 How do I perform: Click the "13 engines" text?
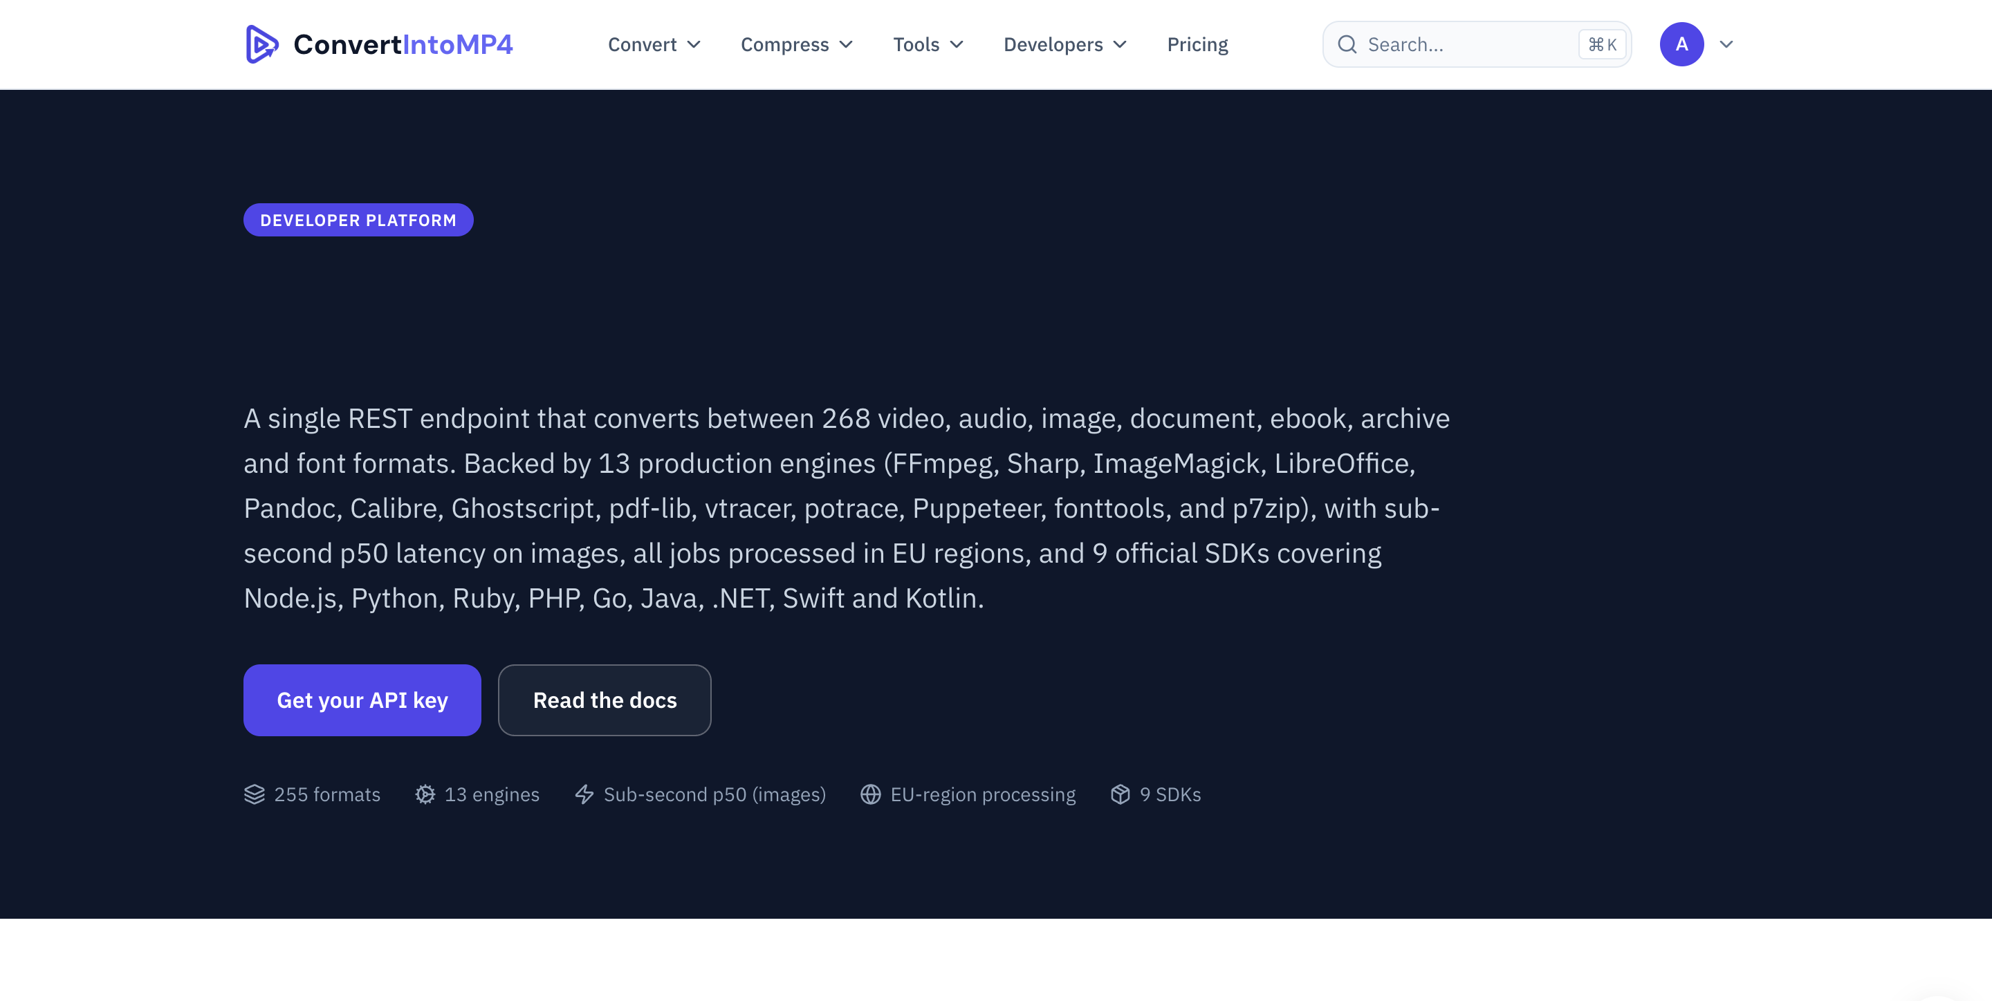[x=492, y=794]
